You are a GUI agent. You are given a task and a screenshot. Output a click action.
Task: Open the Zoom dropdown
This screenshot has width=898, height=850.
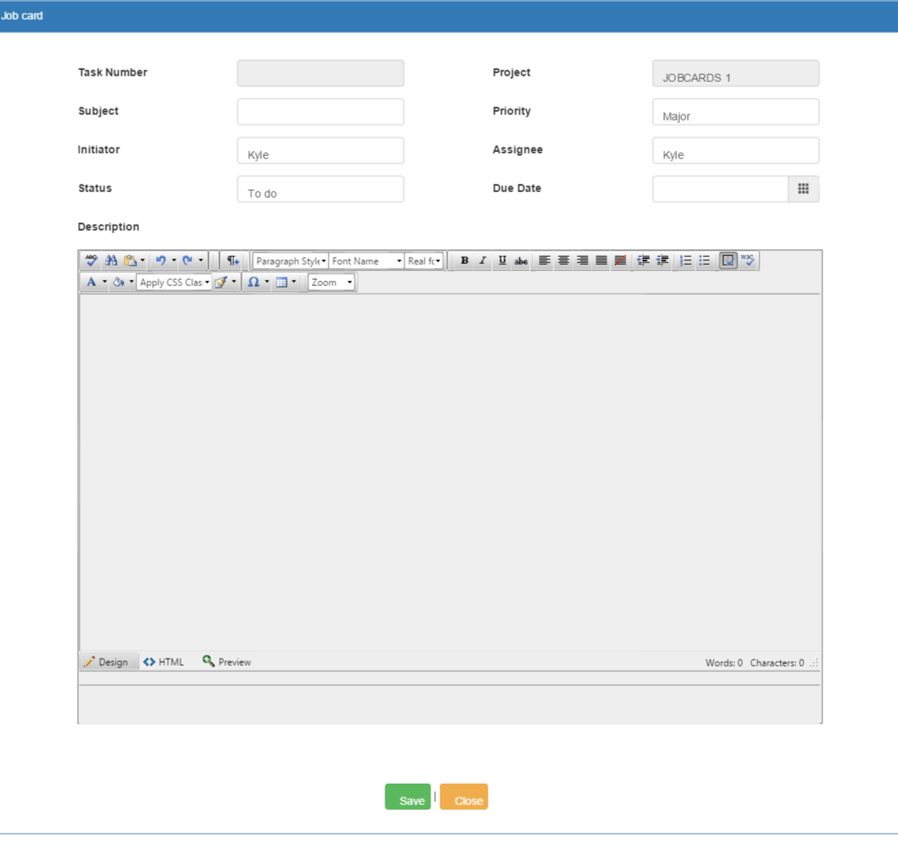(332, 282)
